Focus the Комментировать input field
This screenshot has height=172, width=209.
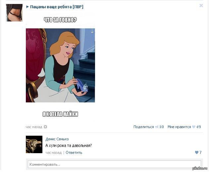(x=114, y=164)
